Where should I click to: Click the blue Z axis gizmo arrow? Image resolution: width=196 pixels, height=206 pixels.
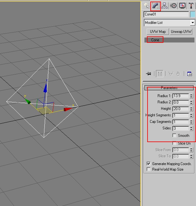[x=45, y=88]
